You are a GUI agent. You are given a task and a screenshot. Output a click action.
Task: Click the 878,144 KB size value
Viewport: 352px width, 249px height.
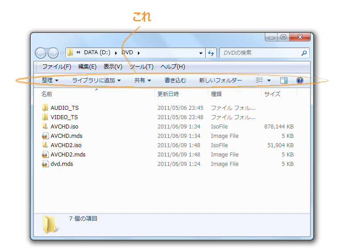point(279,127)
